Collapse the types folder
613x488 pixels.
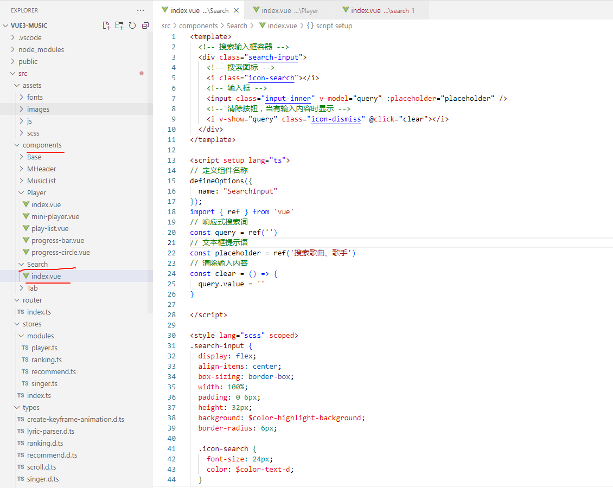coord(31,407)
